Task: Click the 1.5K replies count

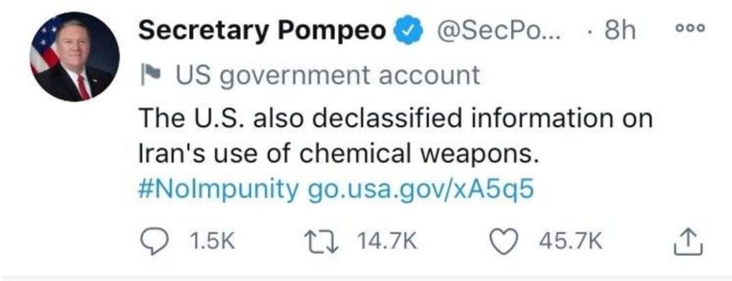Action: (212, 242)
